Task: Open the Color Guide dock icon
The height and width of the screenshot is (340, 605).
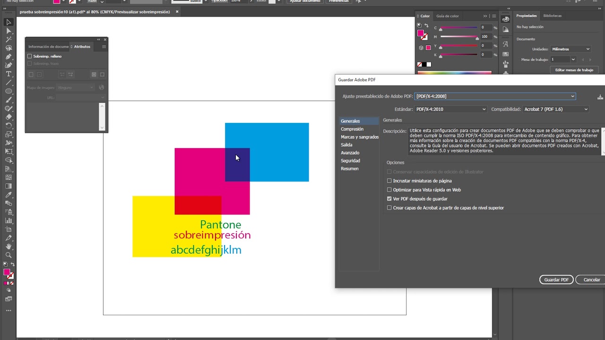Action: click(505, 30)
